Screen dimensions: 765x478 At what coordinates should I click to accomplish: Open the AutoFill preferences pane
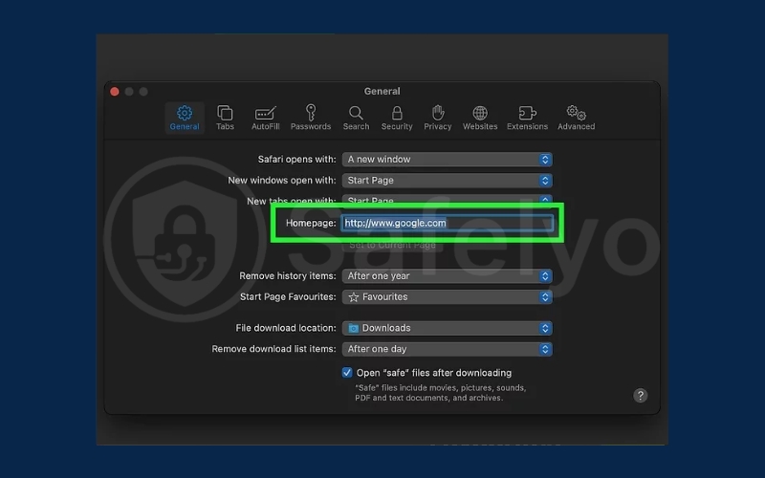[265, 118]
